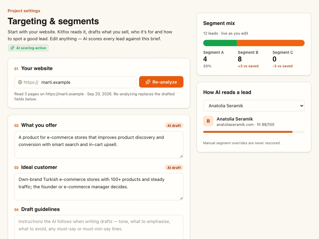The height and width of the screenshot is (239, 319).
Task: Click the sparkle icon on Re-analyze
Action: [x=148, y=82]
